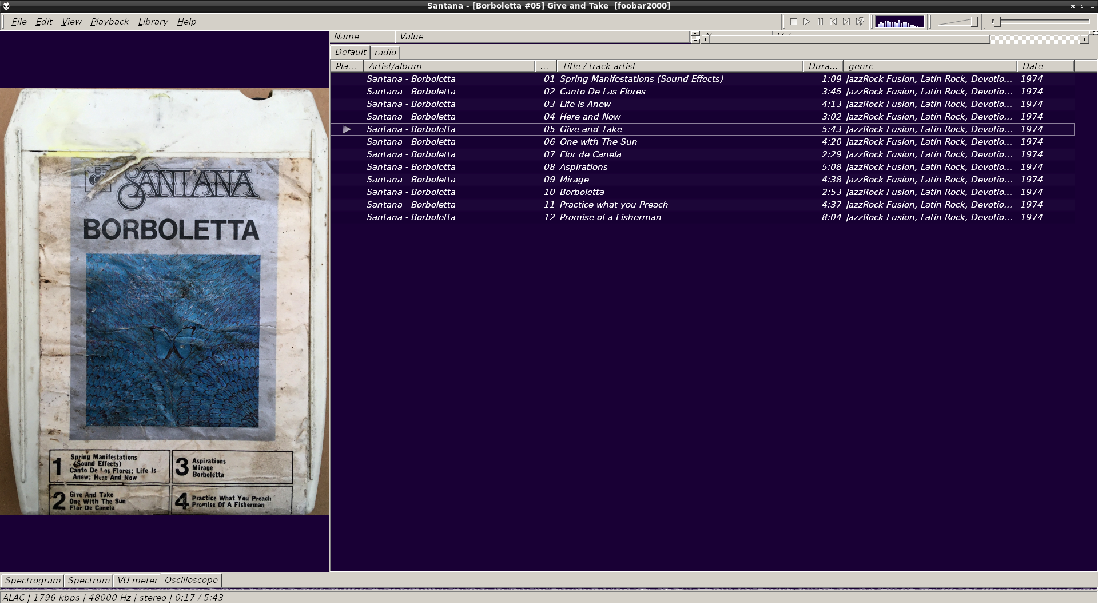Sort by Duration column header
The image size is (1098, 604).
pyautogui.click(x=823, y=66)
